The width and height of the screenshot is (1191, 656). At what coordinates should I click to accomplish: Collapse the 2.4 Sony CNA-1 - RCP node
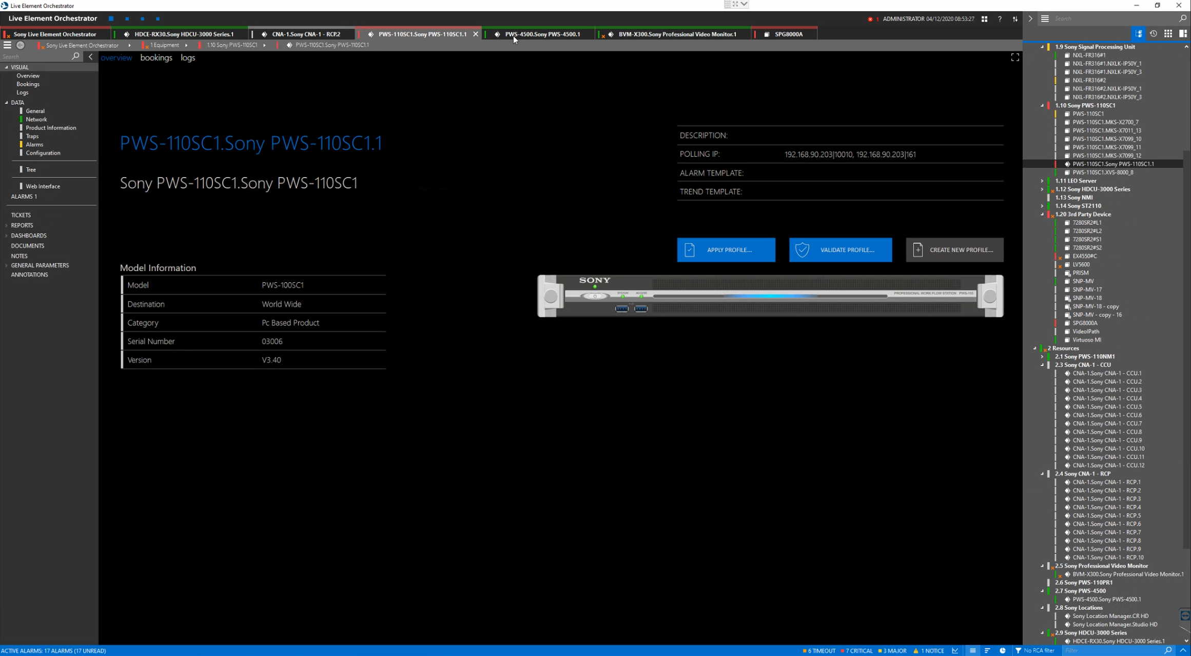1042,474
